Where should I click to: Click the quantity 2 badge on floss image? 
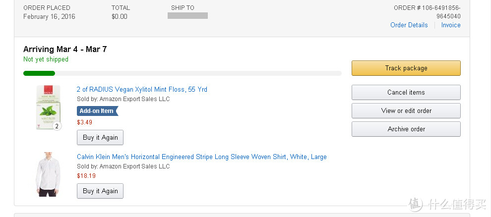pyautogui.click(x=57, y=126)
